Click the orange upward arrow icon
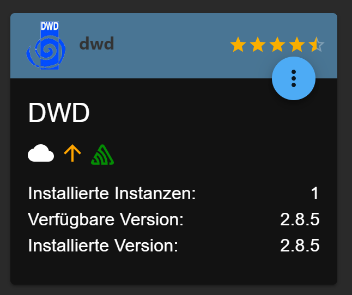 72,153
